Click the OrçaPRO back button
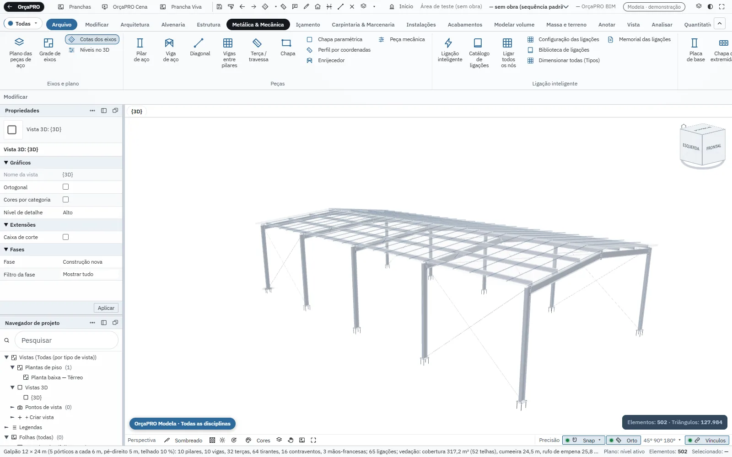732x457 pixels. (24, 7)
